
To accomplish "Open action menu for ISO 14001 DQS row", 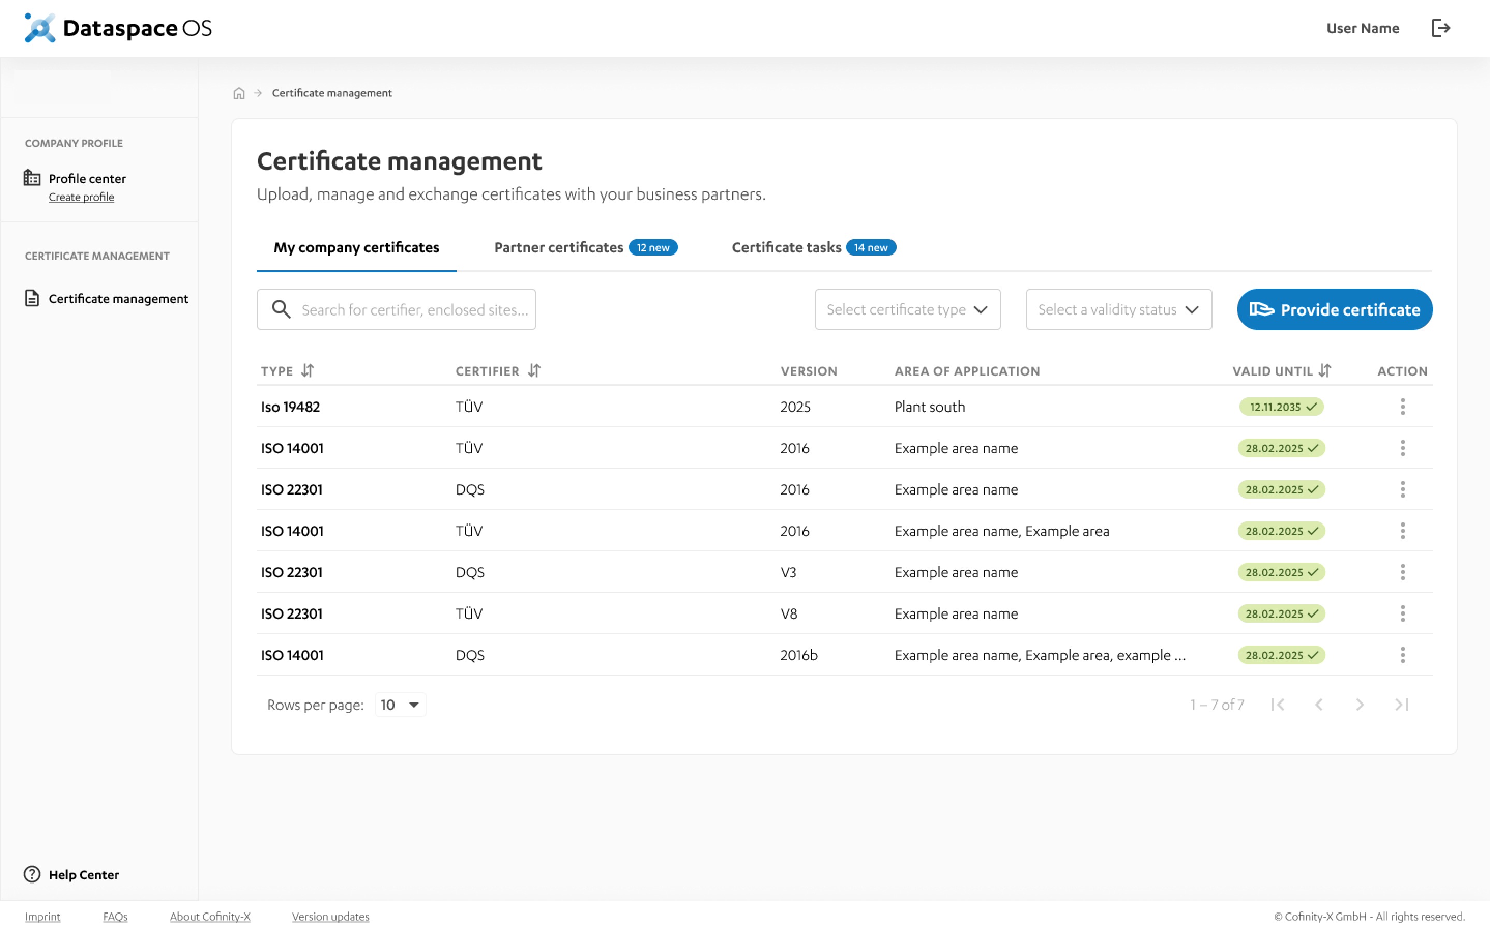I will click(1402, 655).
